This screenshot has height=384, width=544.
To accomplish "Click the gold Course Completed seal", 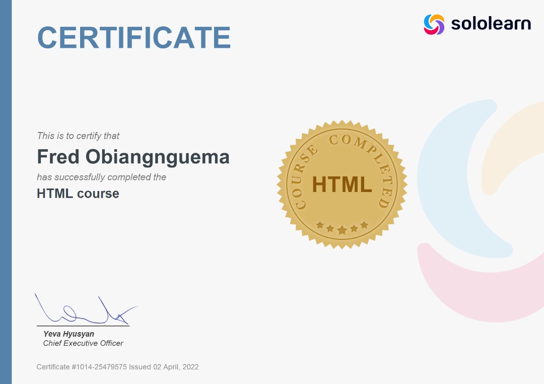I will pyautogui.click(x=342, y=184).
